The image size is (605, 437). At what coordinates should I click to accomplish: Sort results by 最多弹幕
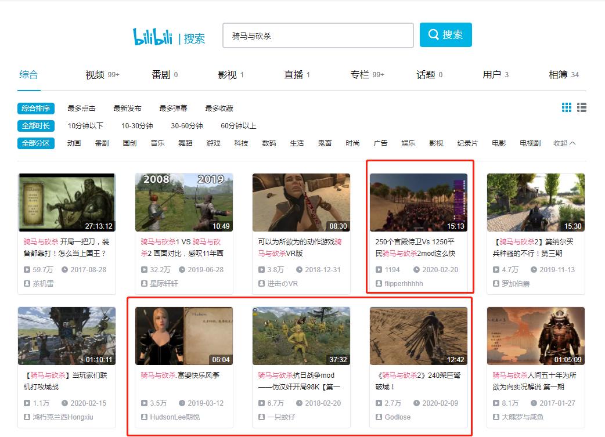point(173,109)
